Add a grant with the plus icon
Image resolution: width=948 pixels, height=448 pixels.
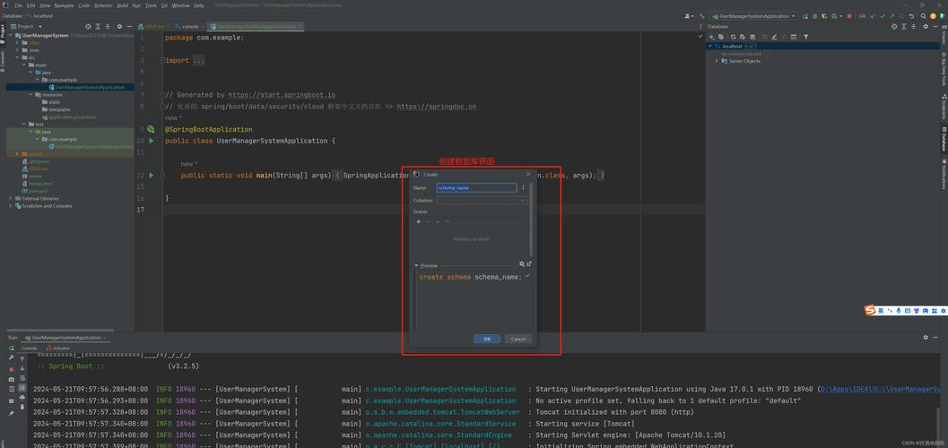tap(418, 221)
